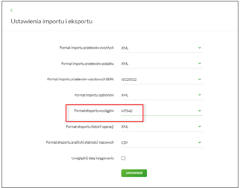Expand Format importu przelewów zwykłych chevron

(200, 48)
